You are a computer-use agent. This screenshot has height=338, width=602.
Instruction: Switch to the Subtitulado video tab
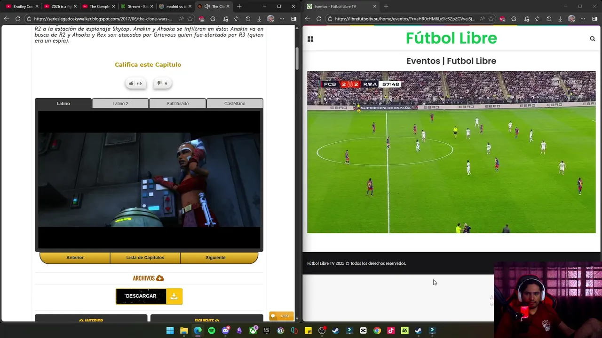point(177,103)
